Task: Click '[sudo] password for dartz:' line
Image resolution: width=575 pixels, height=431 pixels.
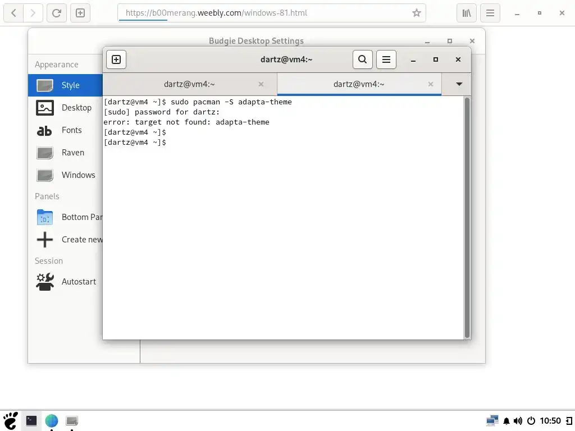Action: tap(161, 112)
